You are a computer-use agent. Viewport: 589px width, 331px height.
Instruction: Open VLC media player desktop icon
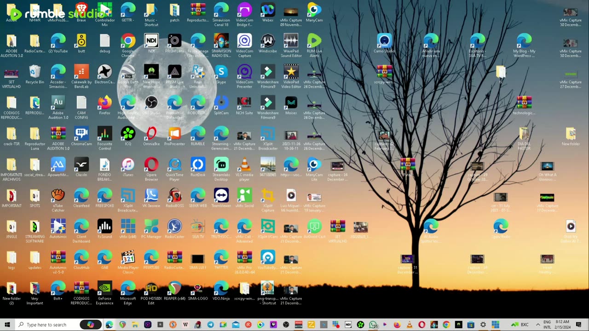tap(244, 168)
